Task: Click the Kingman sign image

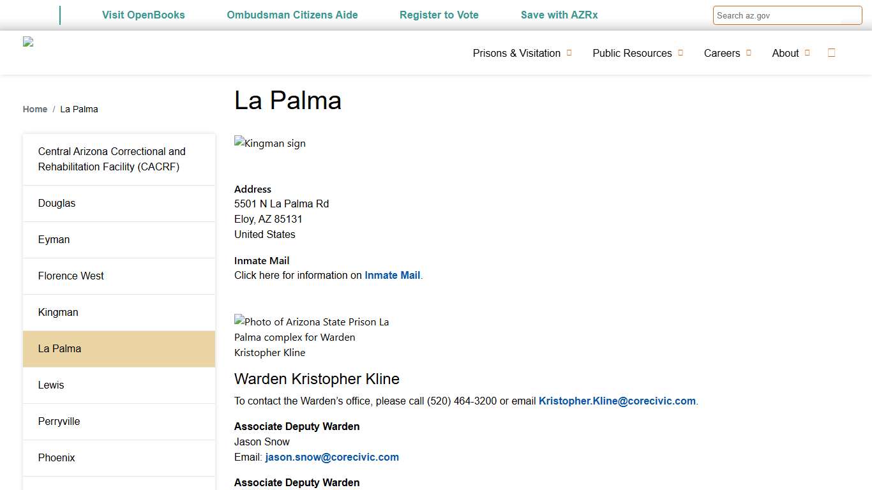Action: [x=270, y=144]
